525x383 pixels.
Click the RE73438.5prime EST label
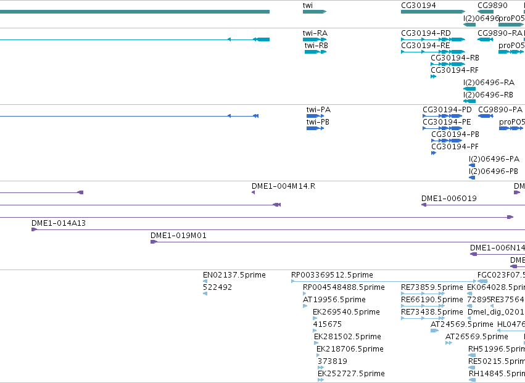tap(432, 312)
